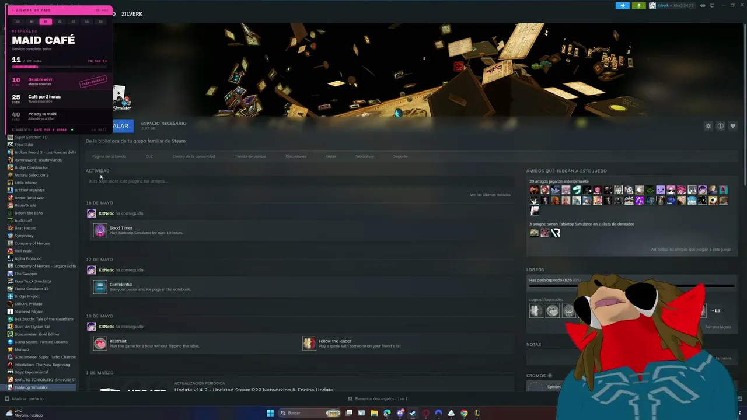
Task: Open the League of Legends taskbar icon
Action: tap(477, 413)
